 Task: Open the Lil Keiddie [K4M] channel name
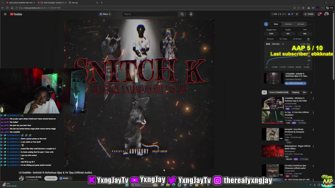click(x=33, y=177)
